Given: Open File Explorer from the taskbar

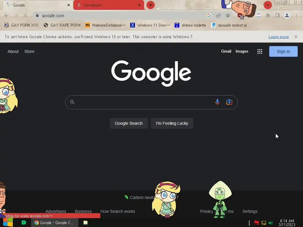Looking at the screenshot, I should tap(86, 223).
